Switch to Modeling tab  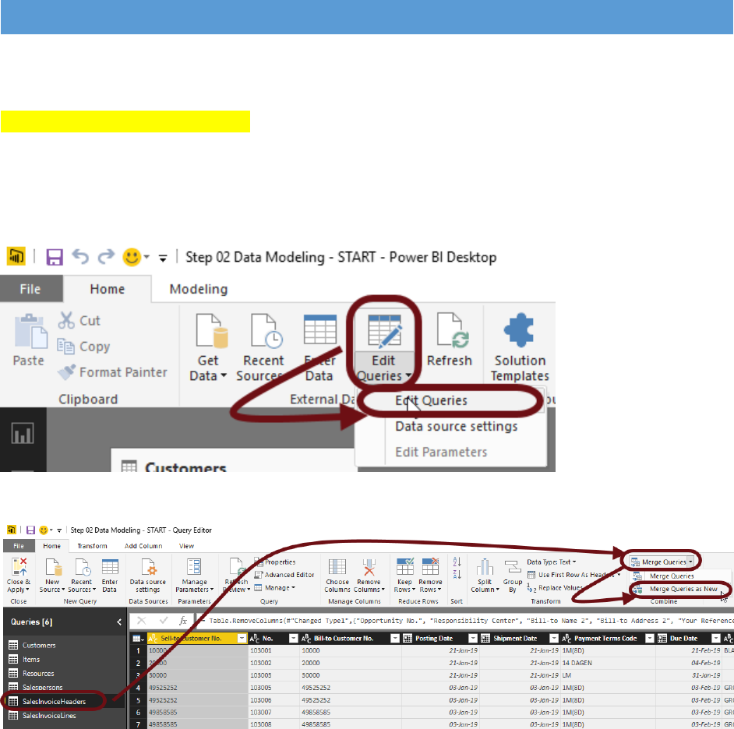[199, 289]
